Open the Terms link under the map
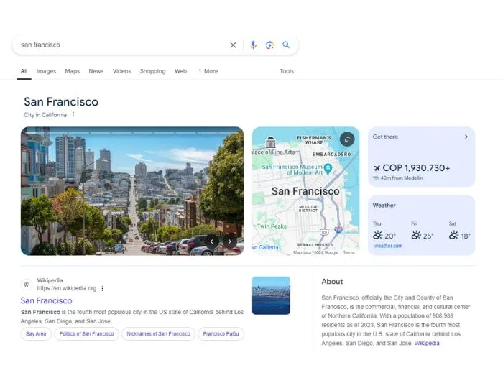This screenshot has height=378, width=503. coord(349,252)
